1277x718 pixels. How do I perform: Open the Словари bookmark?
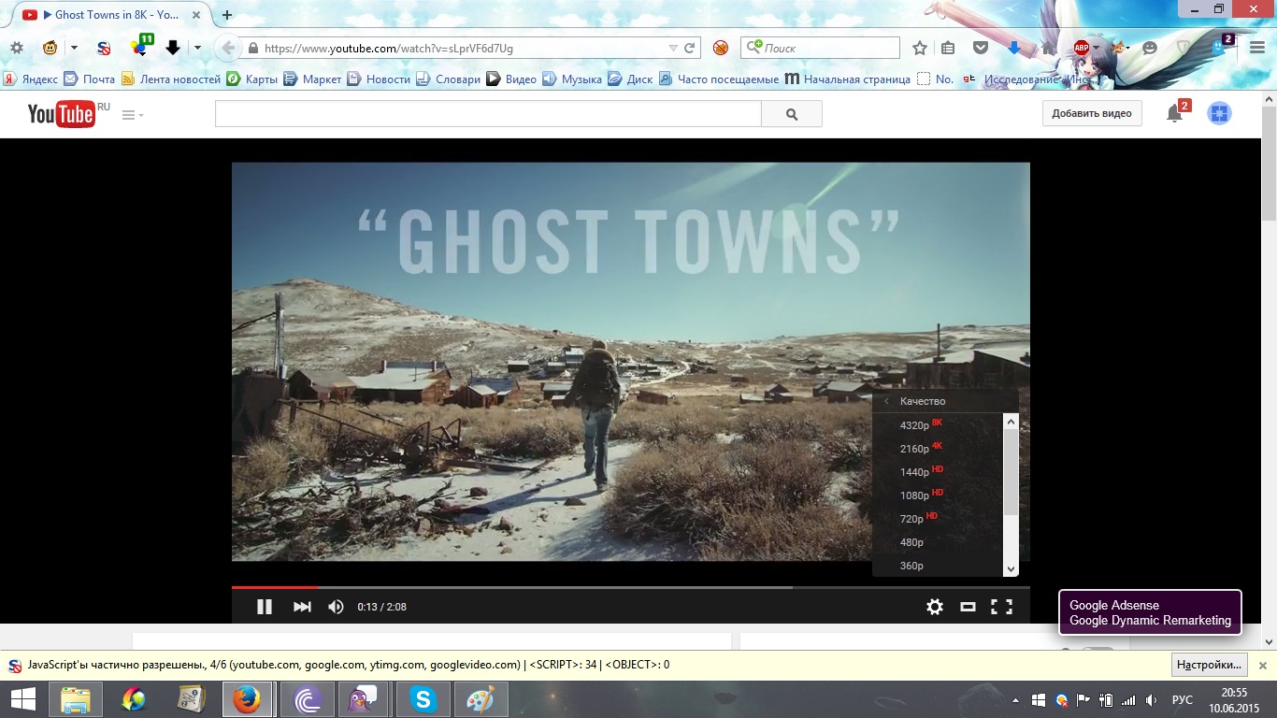(449, 79)
